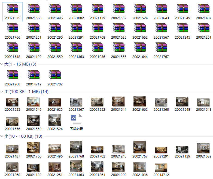Click the 20021496 archive file
Viewport: 213px width, 179px height.
[55, 8]
